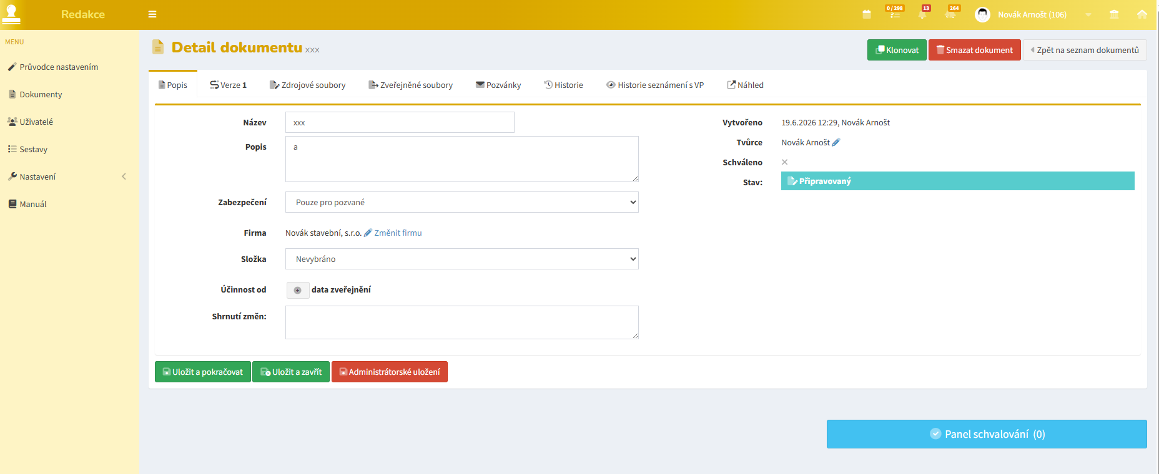This screenshot has width=1159, height=474.
Task: Expand the Nastavení submenu chevron
Action: (x=124, y=177)
